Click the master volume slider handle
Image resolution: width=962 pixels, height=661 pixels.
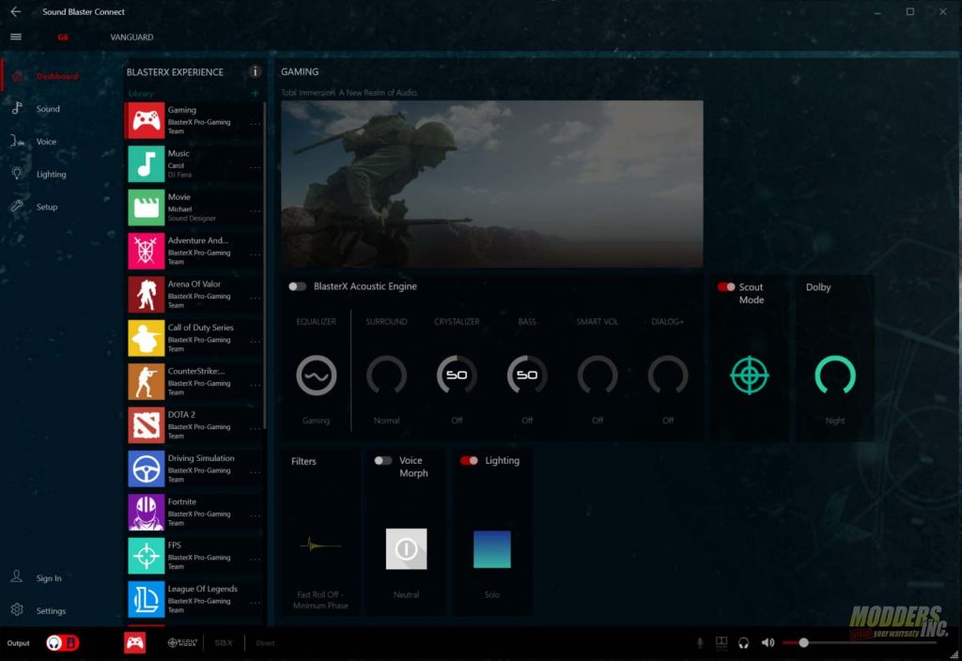click(803, 642)
